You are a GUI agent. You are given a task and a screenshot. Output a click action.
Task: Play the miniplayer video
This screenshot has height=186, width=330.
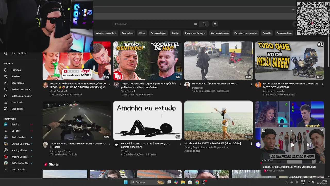(x=293, y=145)
